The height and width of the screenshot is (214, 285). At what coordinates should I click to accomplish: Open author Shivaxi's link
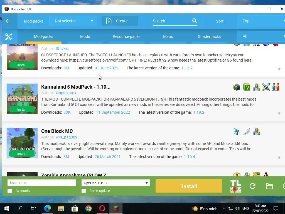pyautogui.click(x=62, y=48)
